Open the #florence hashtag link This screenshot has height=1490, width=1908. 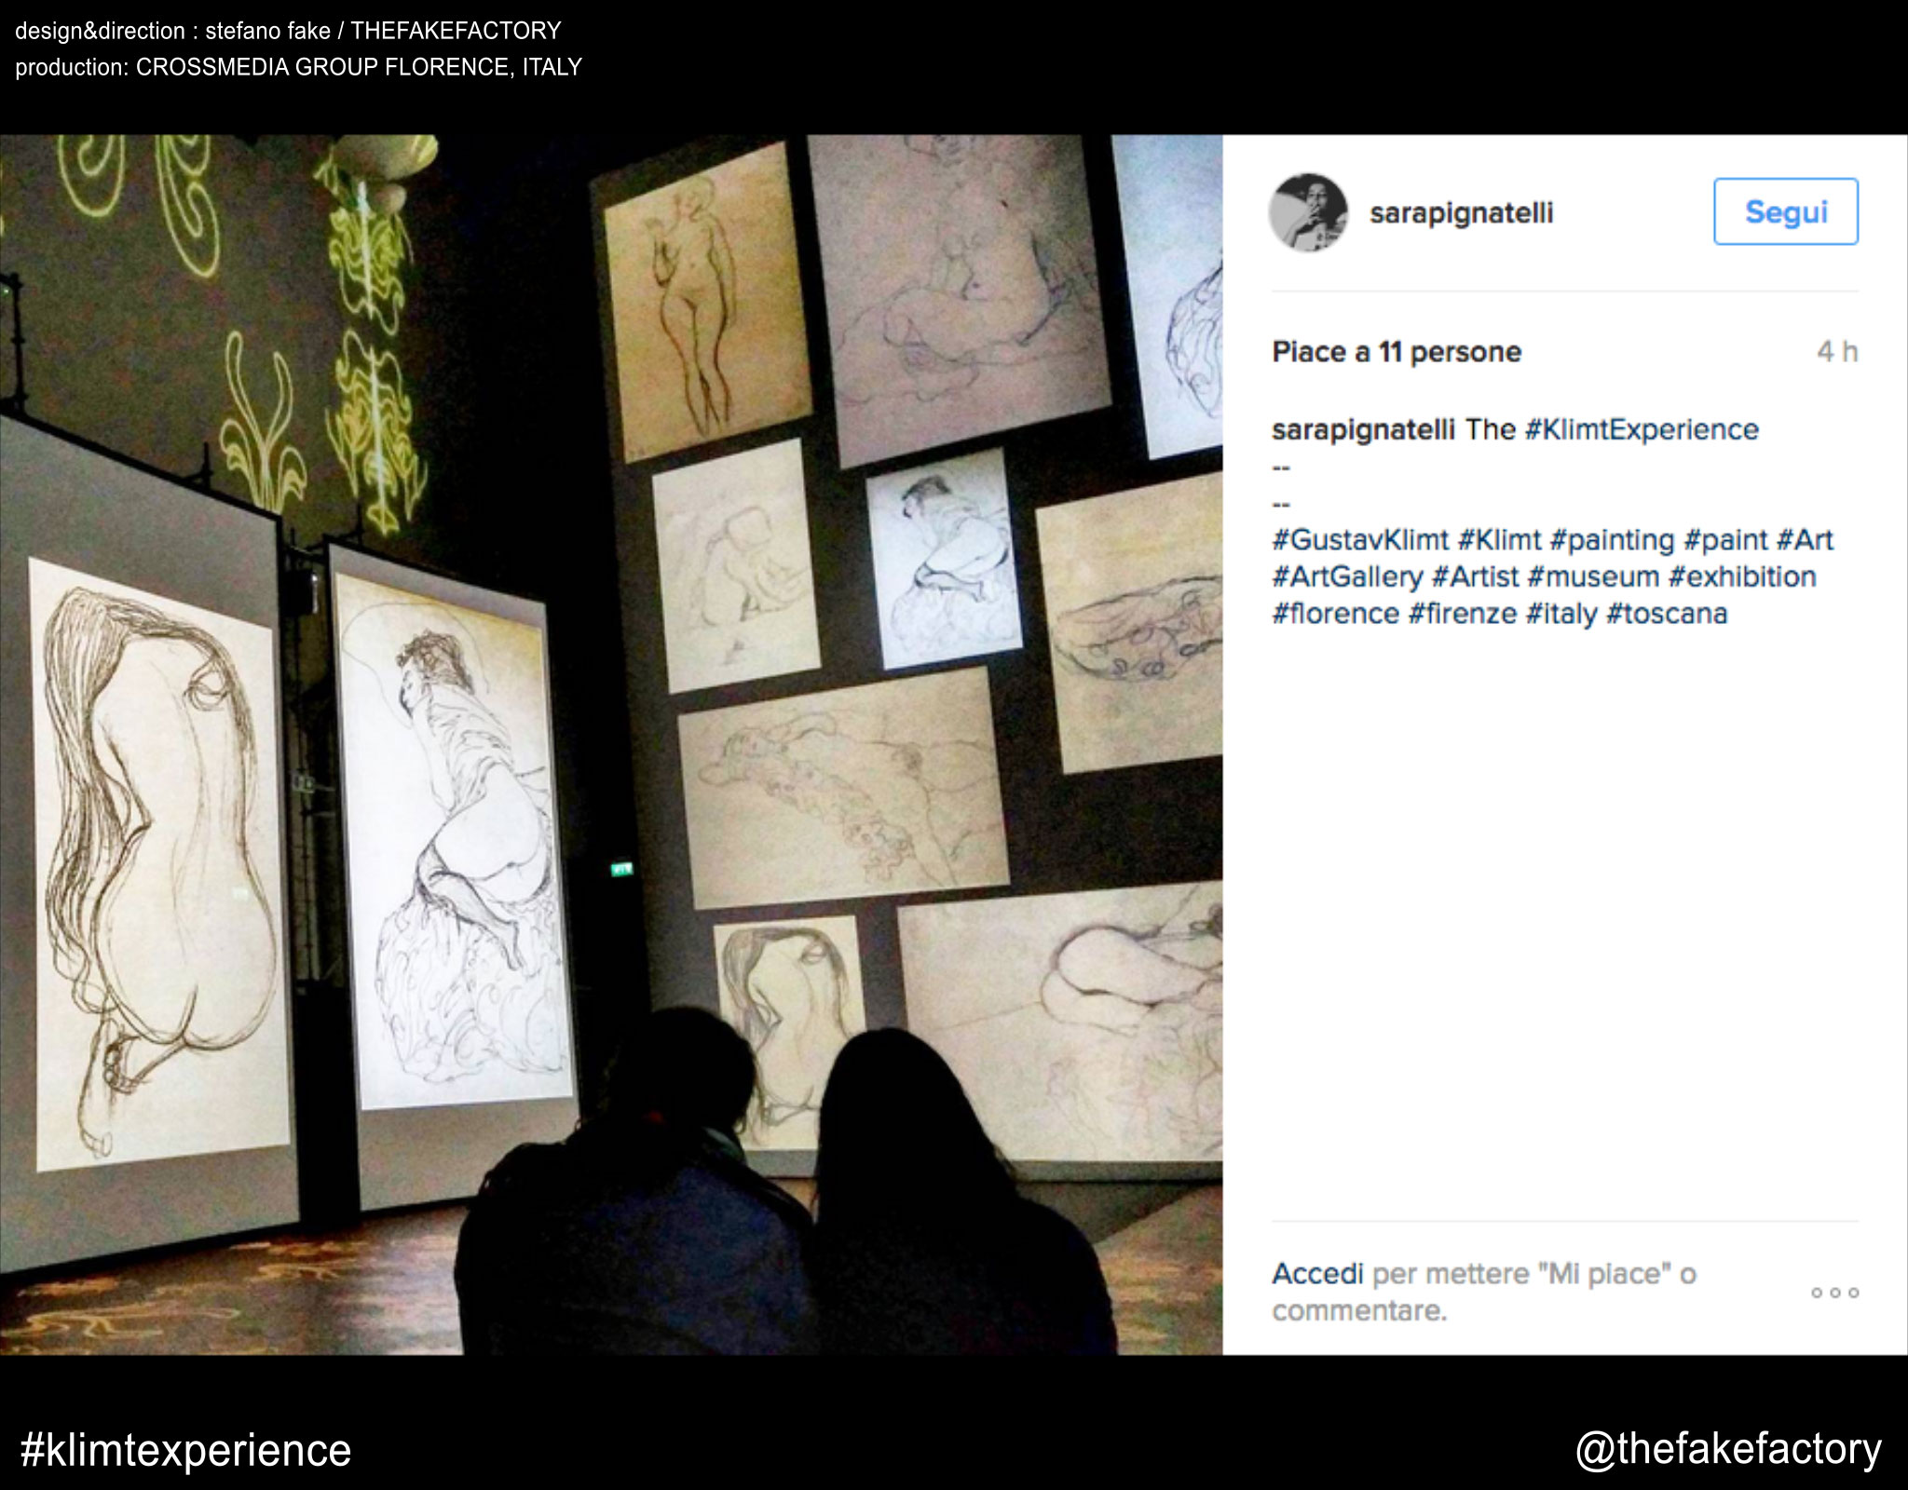tap(1335, 614)
